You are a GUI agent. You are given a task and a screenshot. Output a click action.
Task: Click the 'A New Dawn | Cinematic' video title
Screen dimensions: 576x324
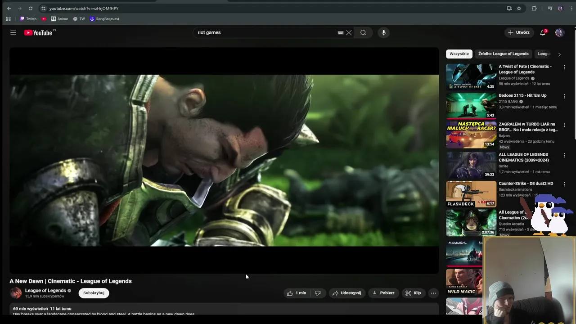pyautogui.click(x=71, y=281)
